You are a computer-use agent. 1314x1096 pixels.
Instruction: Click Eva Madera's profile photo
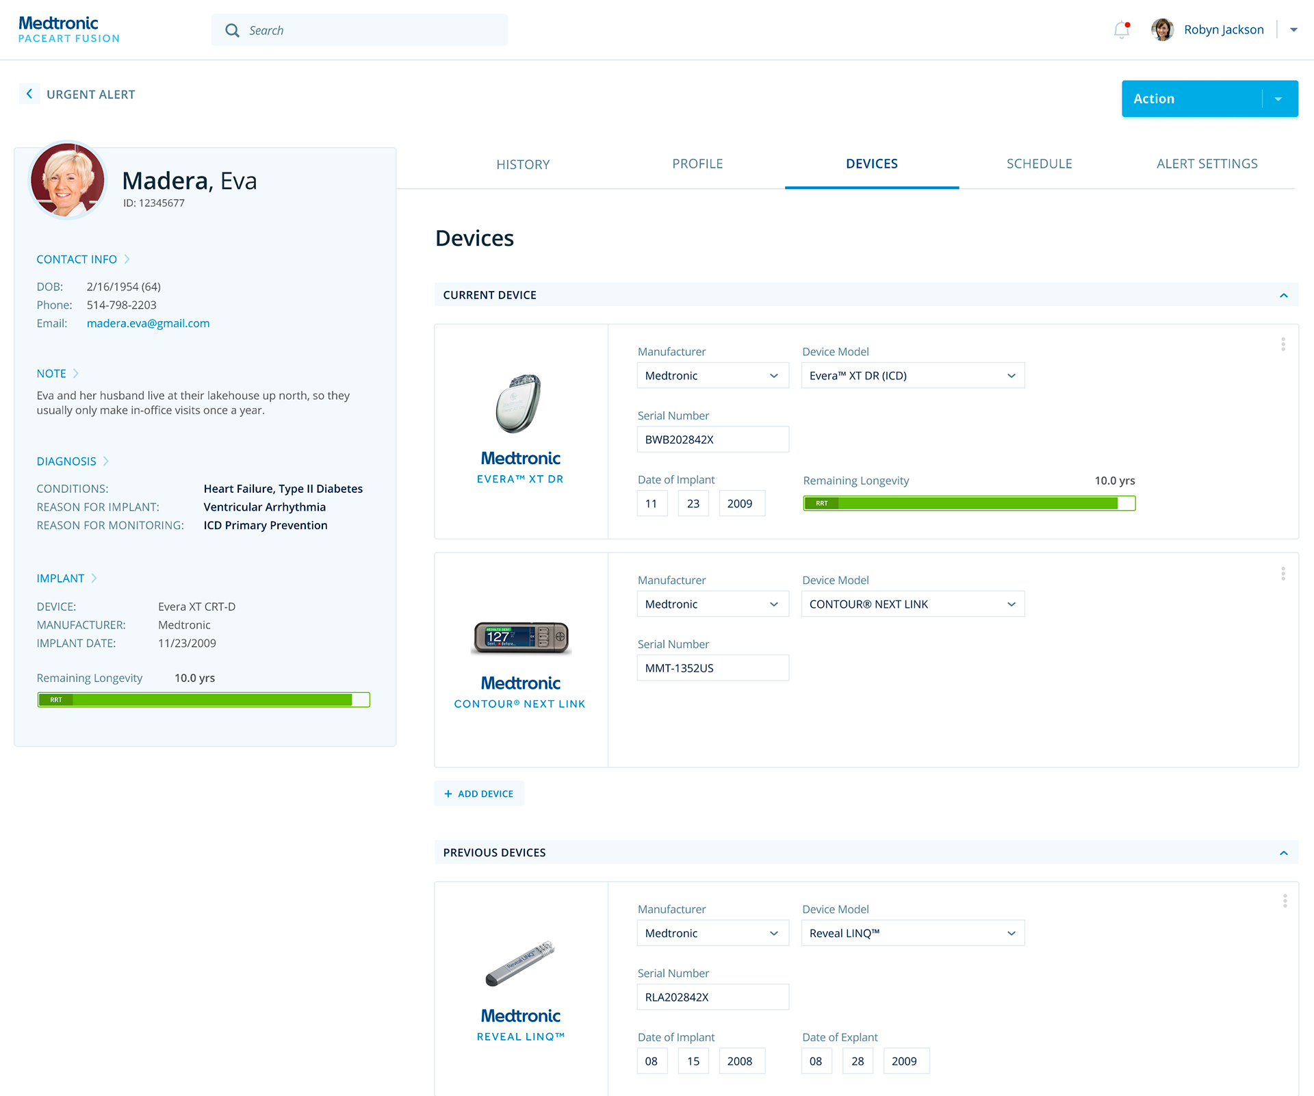68,180
